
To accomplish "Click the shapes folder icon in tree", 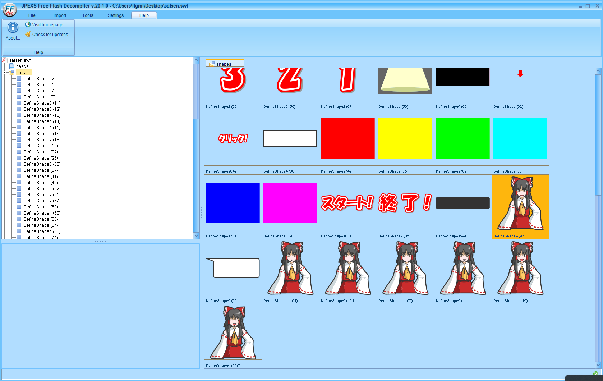I will 12,73.
